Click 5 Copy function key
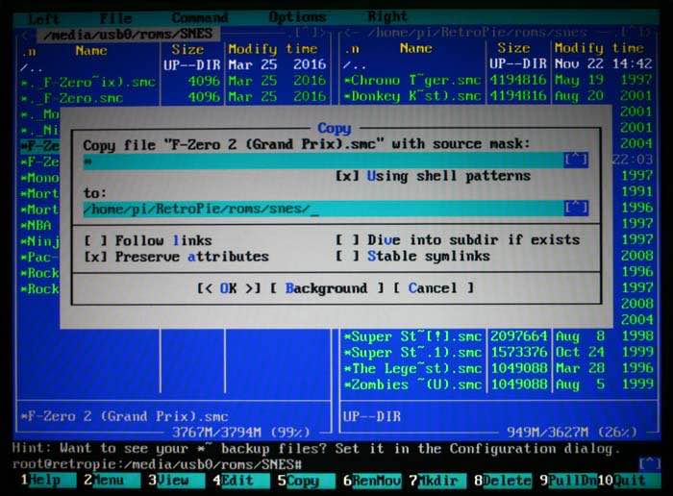 coord(307,480)
